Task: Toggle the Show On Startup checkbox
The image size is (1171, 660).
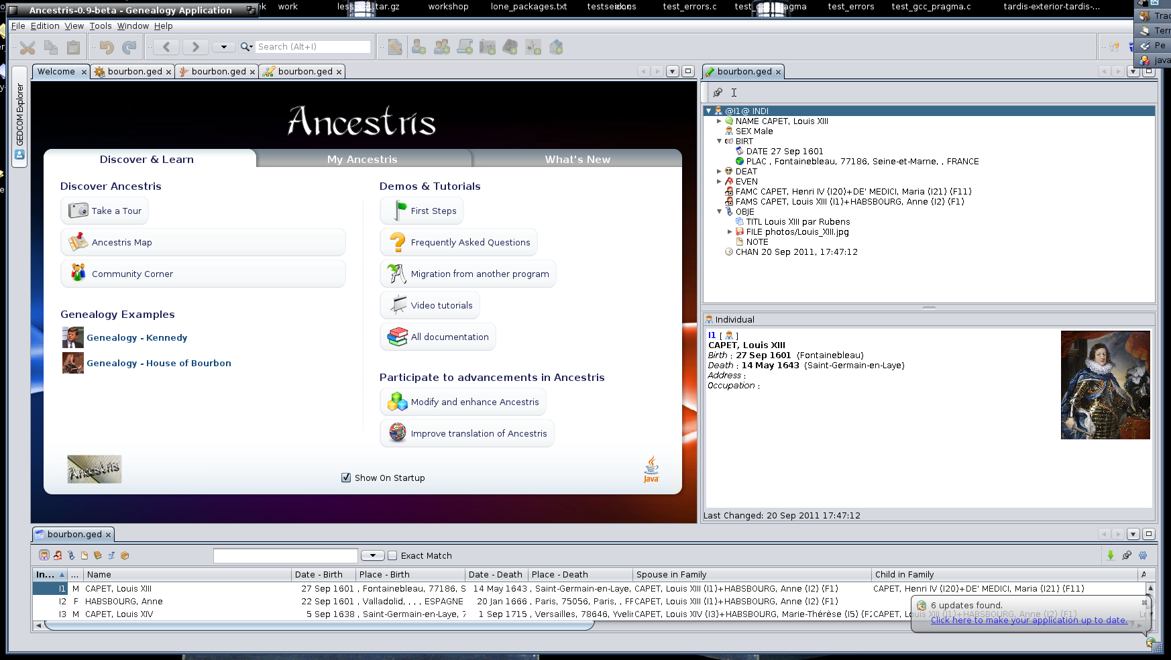Action: pos(346,478)
